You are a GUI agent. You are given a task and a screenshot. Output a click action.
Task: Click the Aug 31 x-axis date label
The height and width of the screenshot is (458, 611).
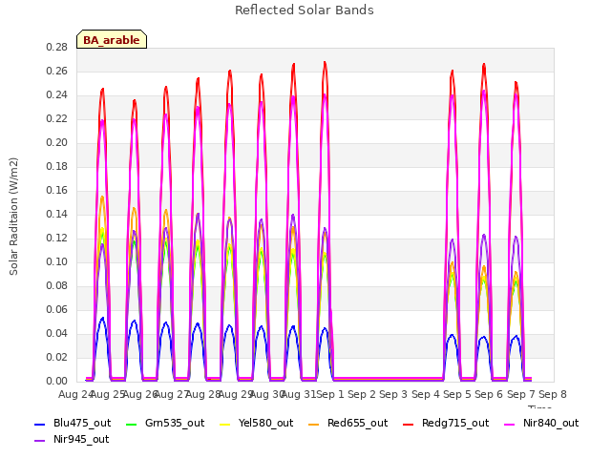(299, 394)
